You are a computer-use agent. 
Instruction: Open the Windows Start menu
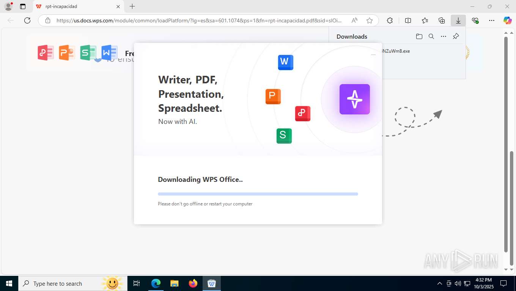[9, 283]
